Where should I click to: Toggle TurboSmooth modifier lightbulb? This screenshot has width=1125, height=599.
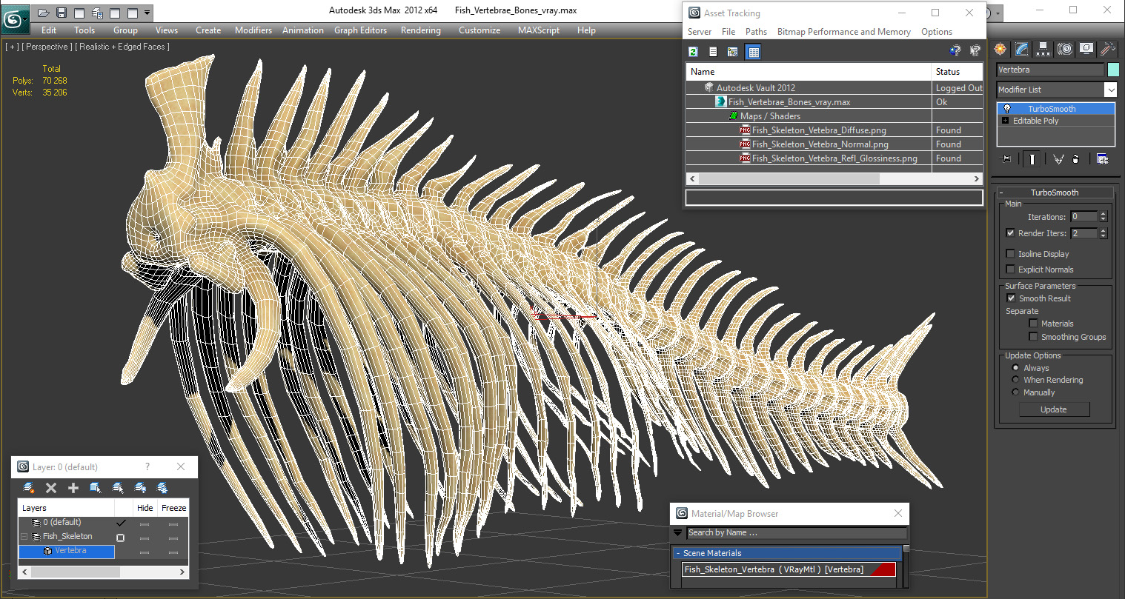(1006, 109)
